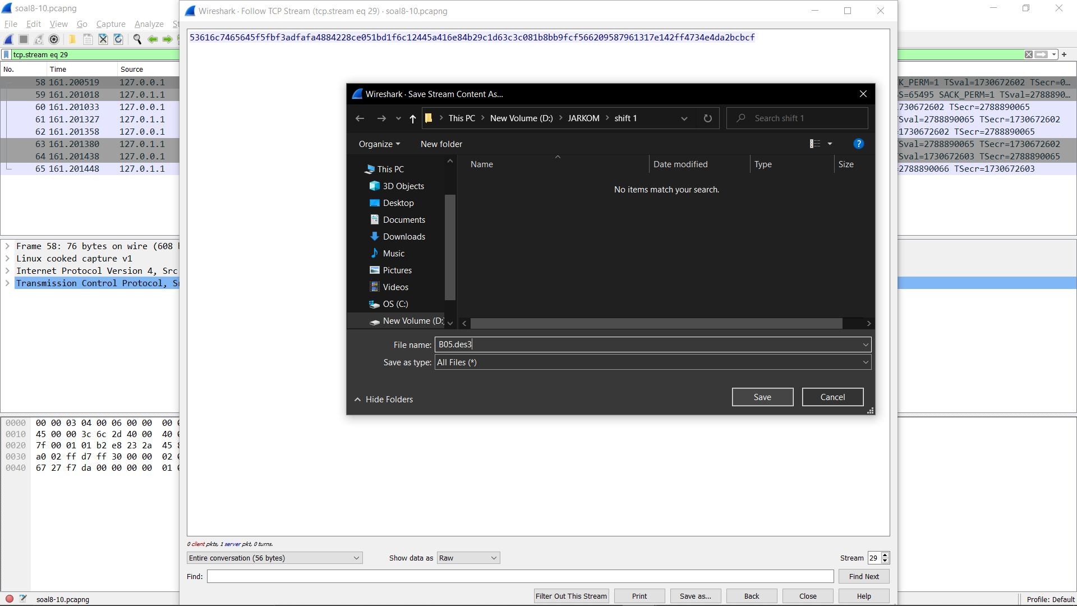This screenshot has width=1077, height=606.
Task: Navigate up one folder level
Action: click(x=413, y=118)
